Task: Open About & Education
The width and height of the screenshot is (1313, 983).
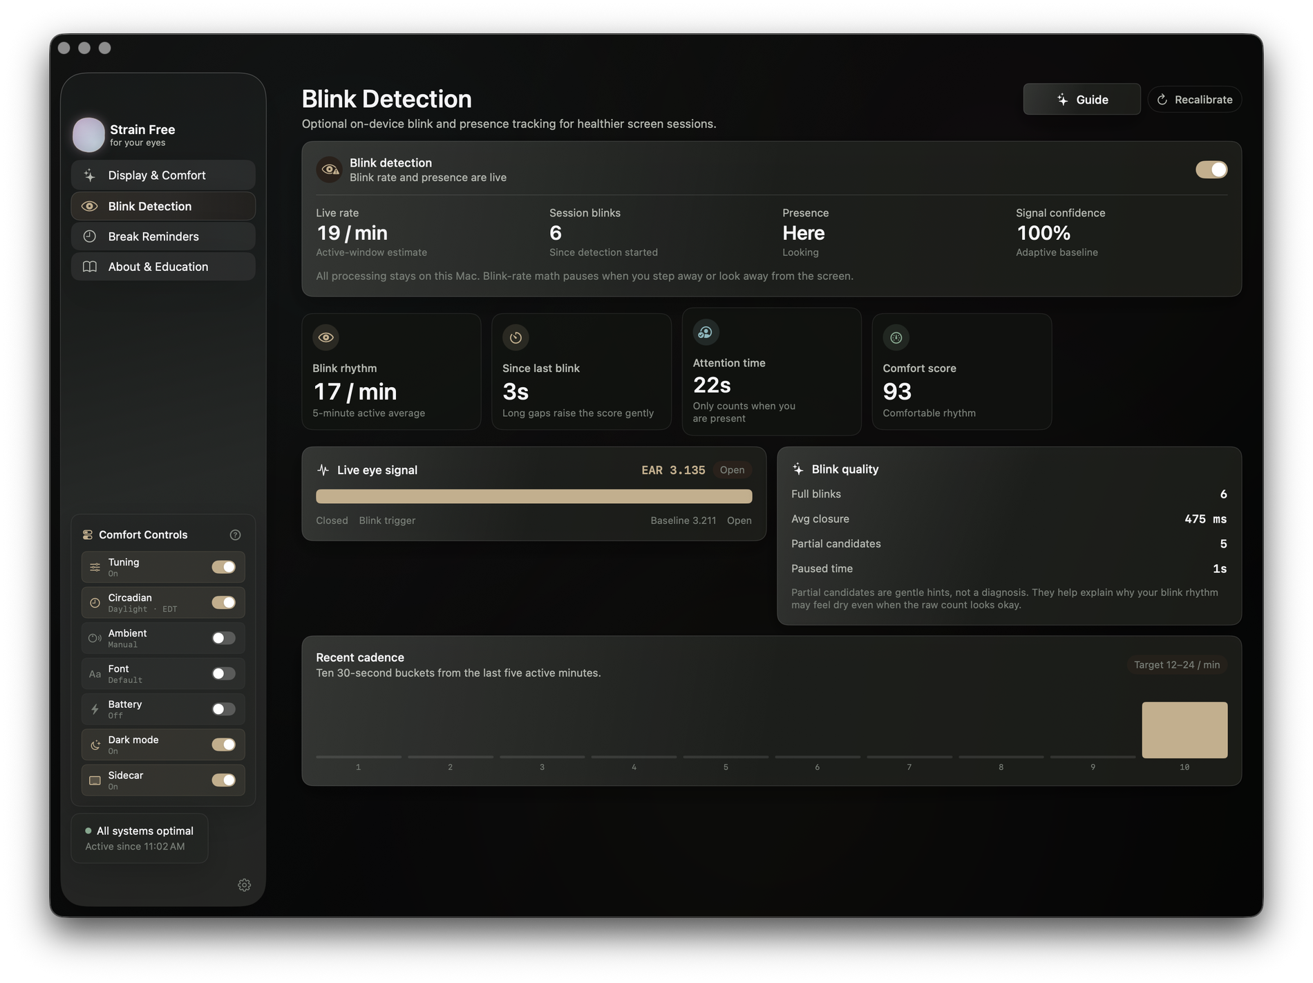Action: tap(163, 267)
